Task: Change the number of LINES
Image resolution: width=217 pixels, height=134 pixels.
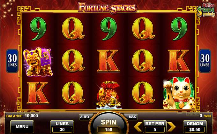Action: [x=62, y=127]
